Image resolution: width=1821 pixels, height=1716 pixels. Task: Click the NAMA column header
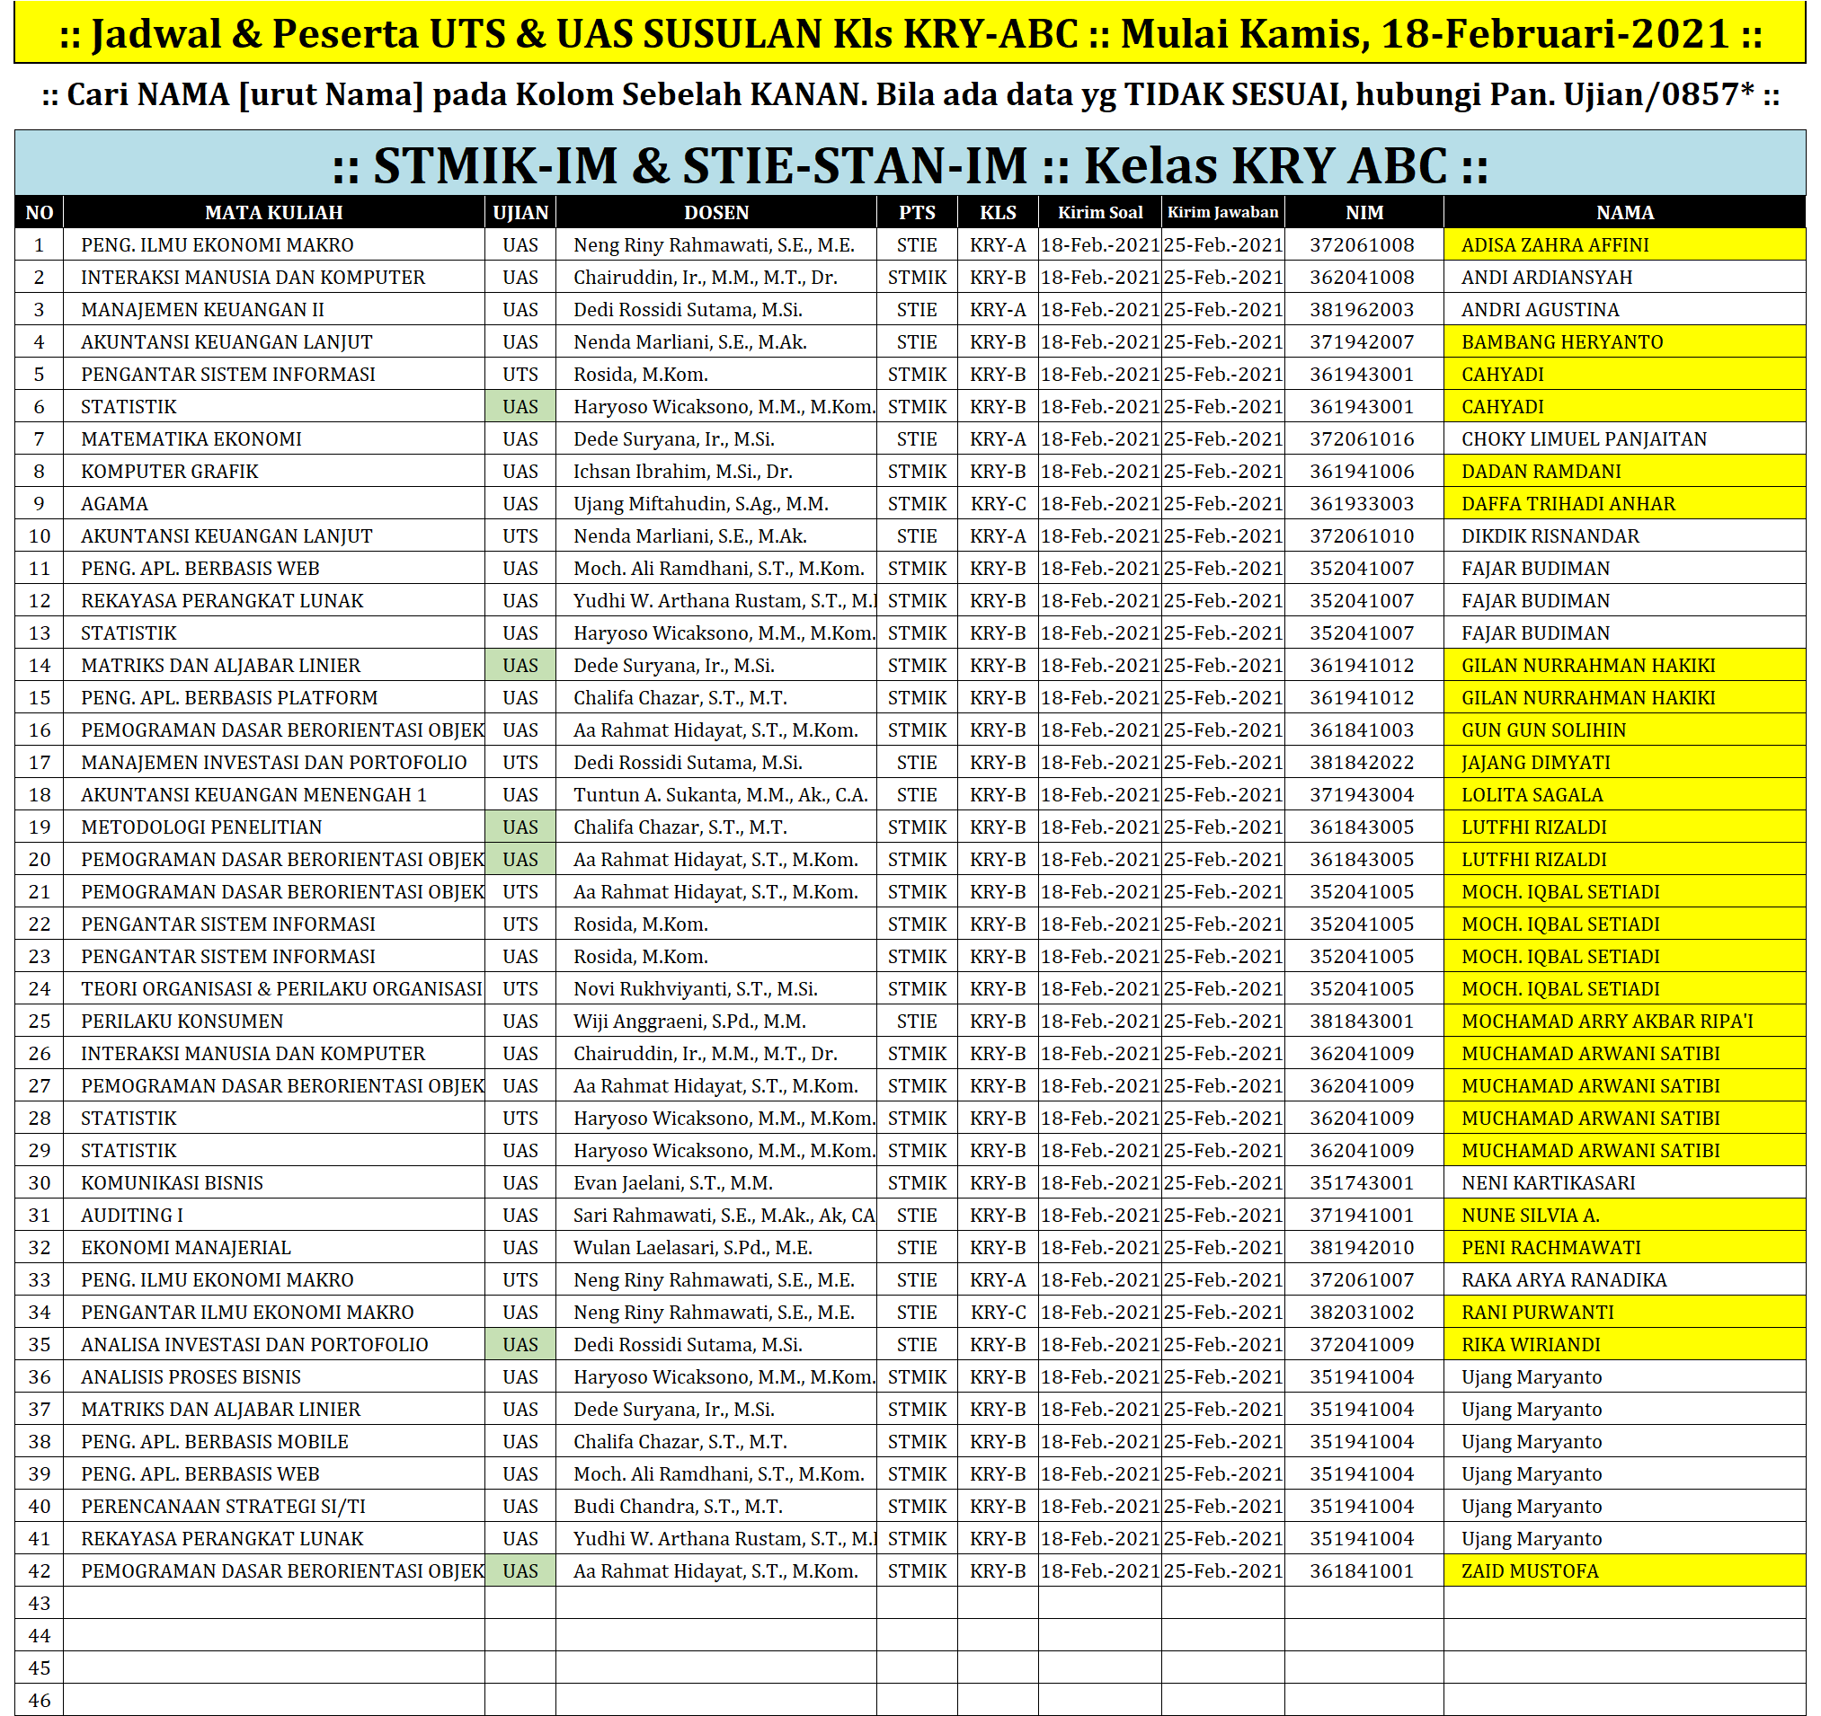click(1625, 212)
